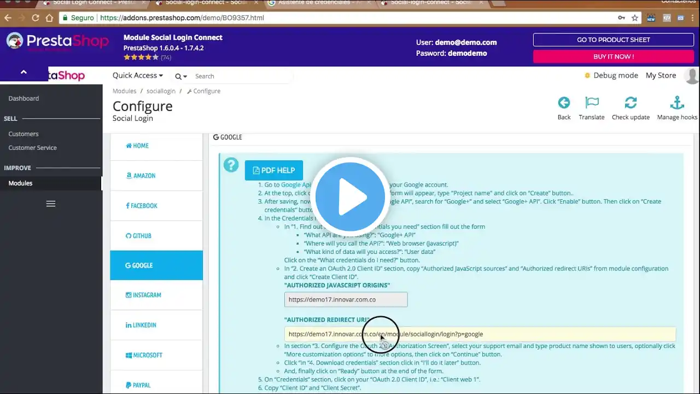Select the Authorized JavaScript Origins field
The width and height of the screenshot is (700, 394).
(346, 299)
